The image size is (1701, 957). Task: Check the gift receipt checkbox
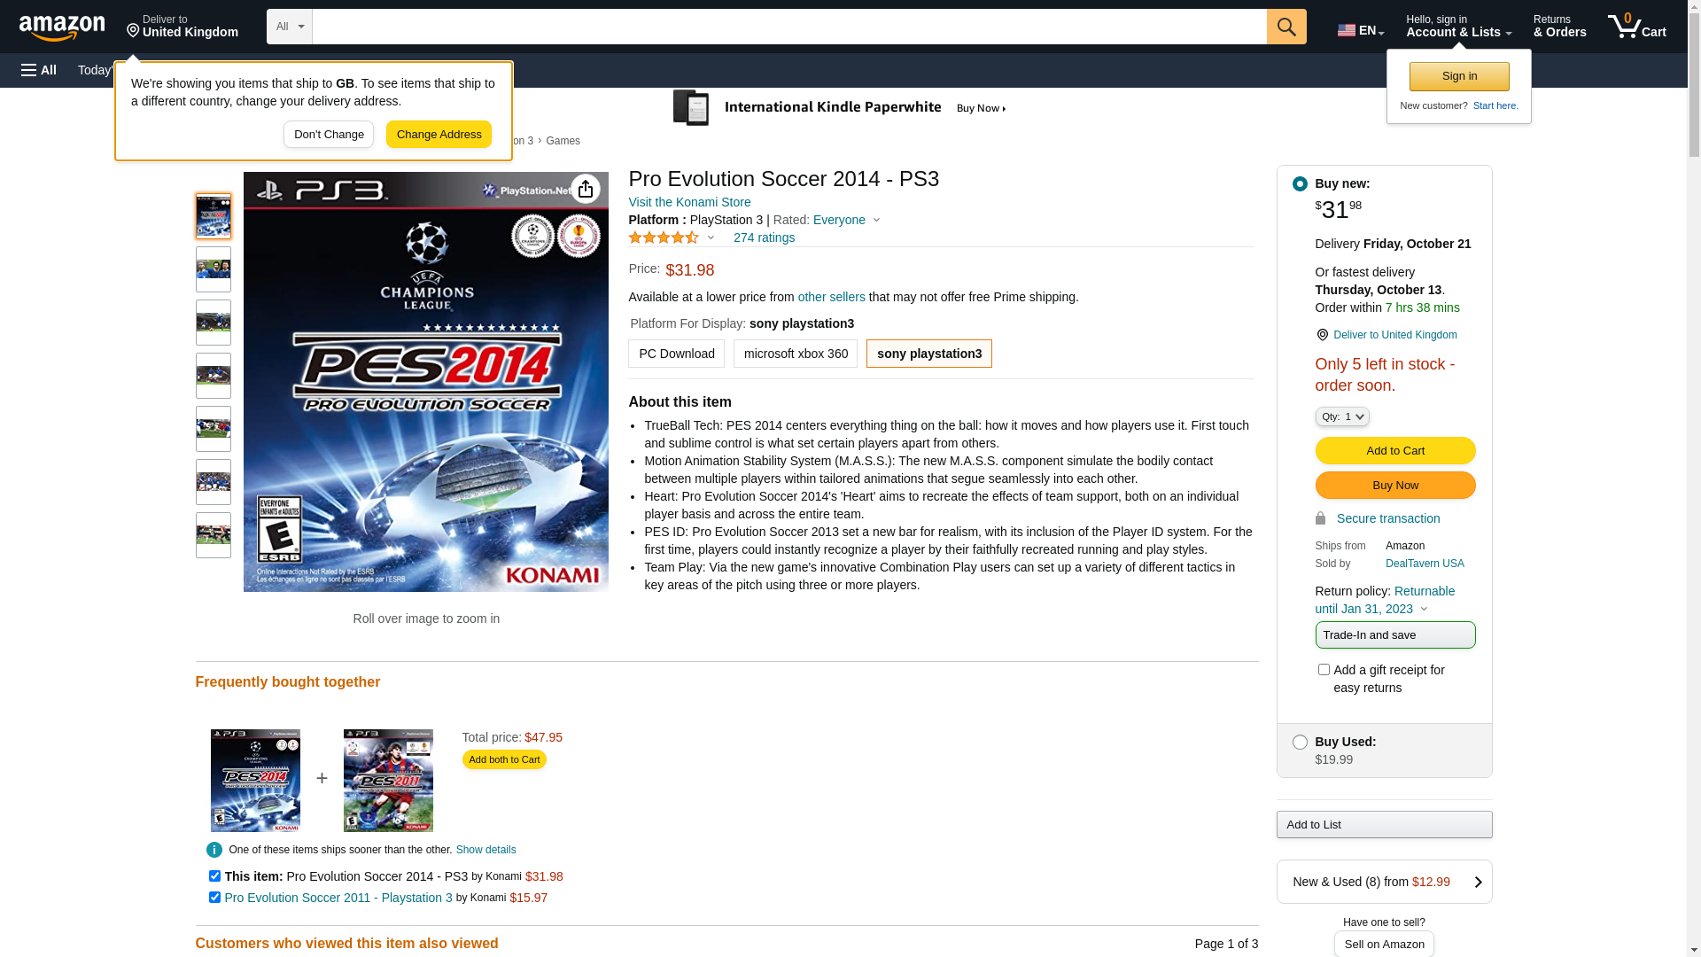(1324, 670)
